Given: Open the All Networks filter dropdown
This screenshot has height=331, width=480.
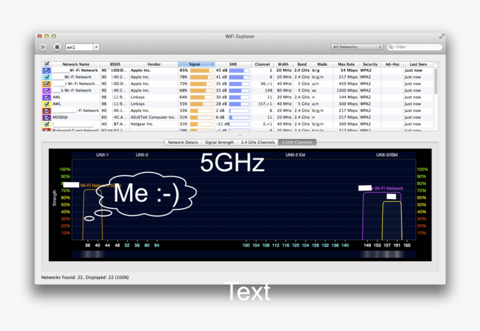Looking at the screenshot, I should coord(357,47).
